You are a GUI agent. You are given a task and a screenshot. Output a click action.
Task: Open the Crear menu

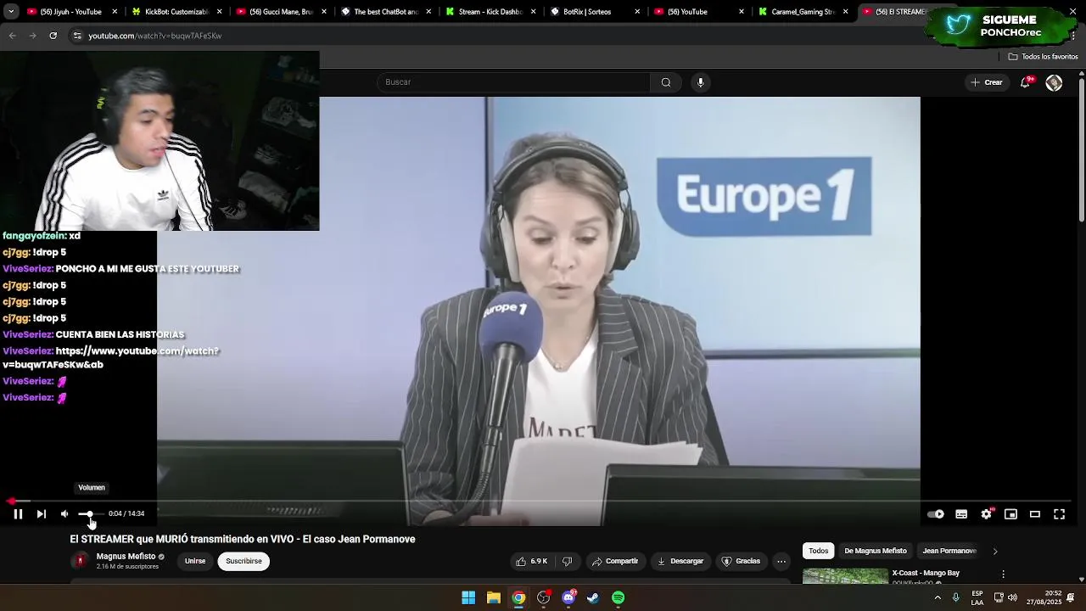pyautogui.click(x=987, y=82)
